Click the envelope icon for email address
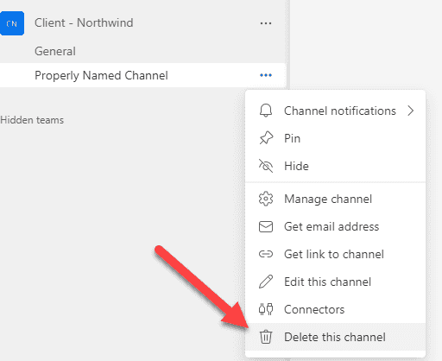 pos(266,226)
